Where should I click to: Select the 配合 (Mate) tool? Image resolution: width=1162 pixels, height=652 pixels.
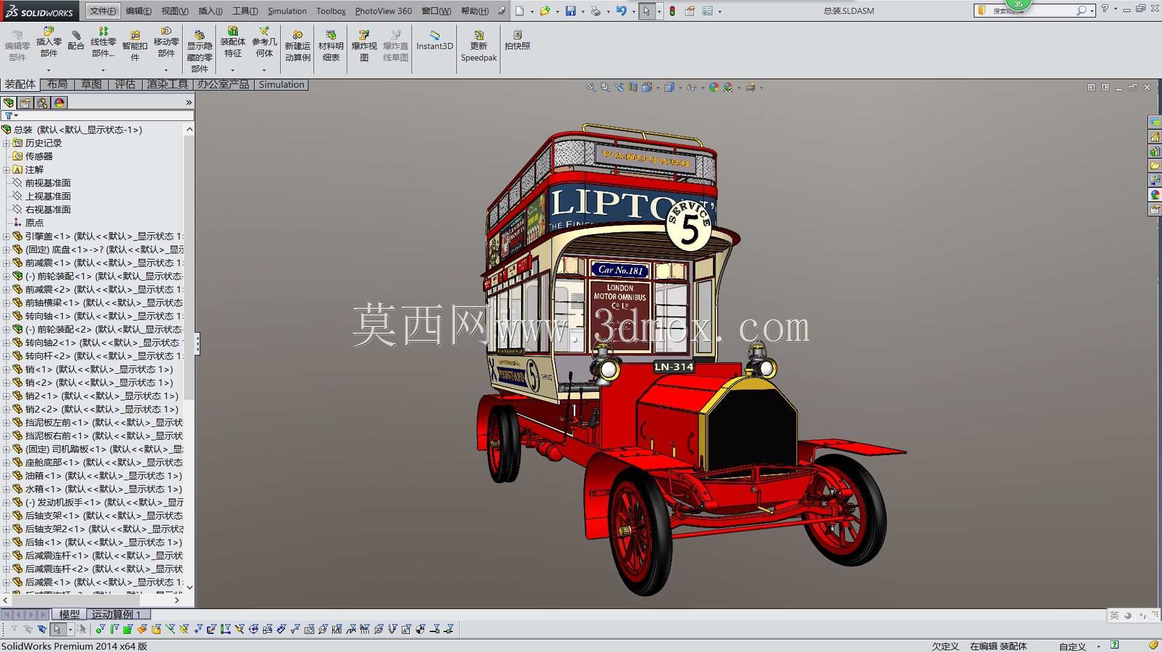pos(76,40)
